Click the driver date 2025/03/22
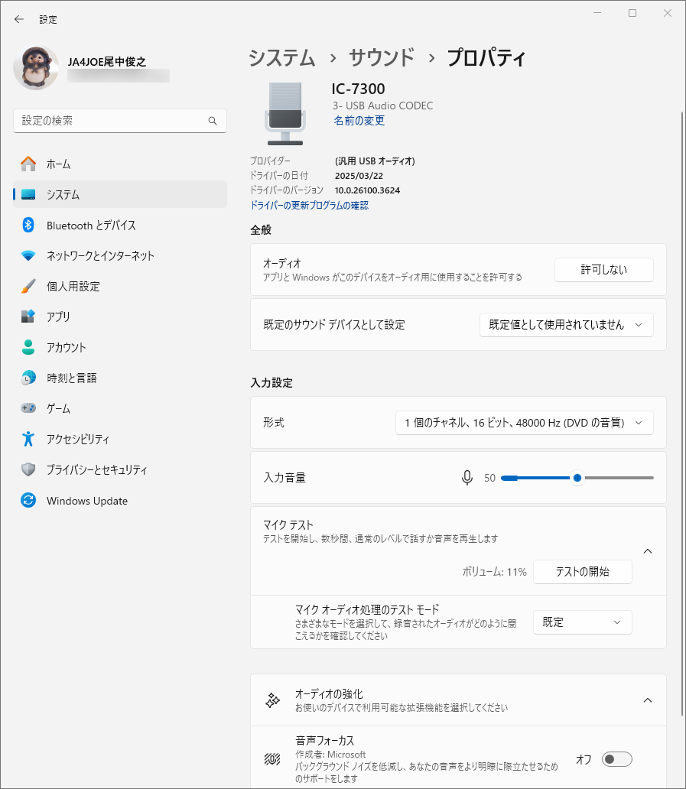This screenshot has width=686, height=789. [x=359, y=176]
